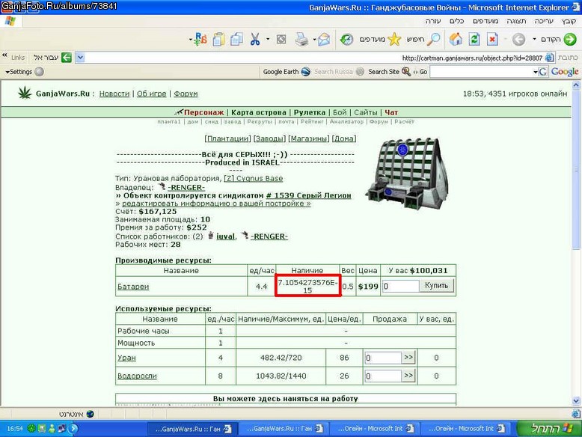
Task: Open [Z] Cygnus Base sector link
Action: coord(253,178)
